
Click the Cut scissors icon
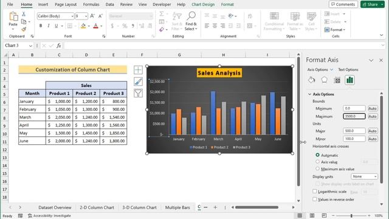(24, 14)
